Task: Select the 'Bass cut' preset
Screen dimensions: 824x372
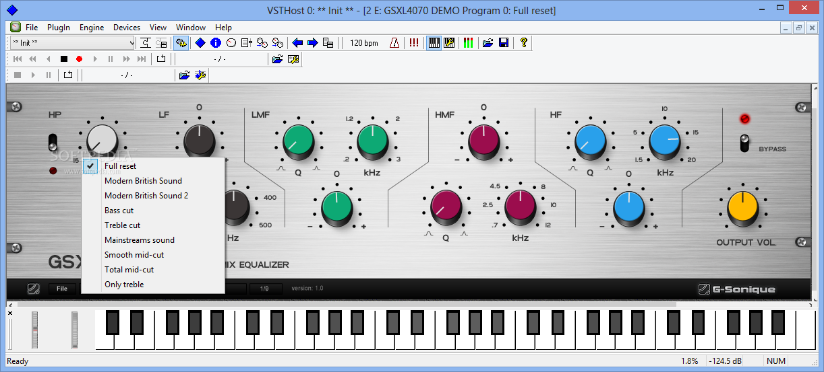Action: click(153, 210)
